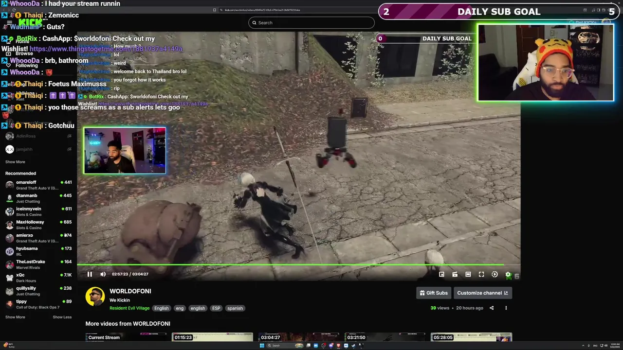This screenshot has width=623, height=350.
Task: Open MaxHolloway recommended channel
Action: [x=38, y=225]
